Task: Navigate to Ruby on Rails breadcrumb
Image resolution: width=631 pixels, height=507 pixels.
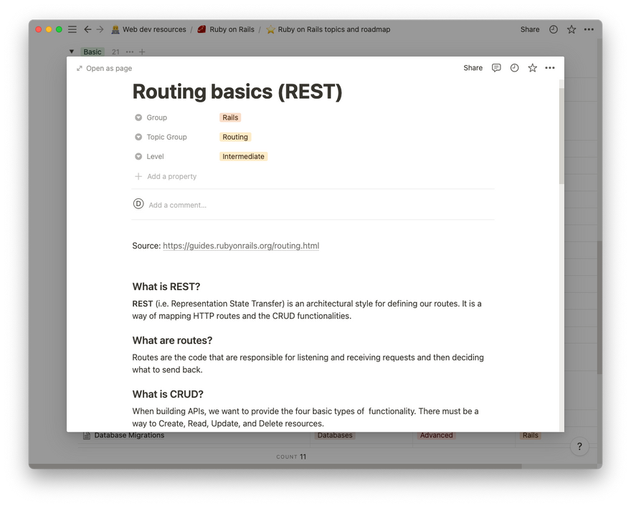Action: 225,29
